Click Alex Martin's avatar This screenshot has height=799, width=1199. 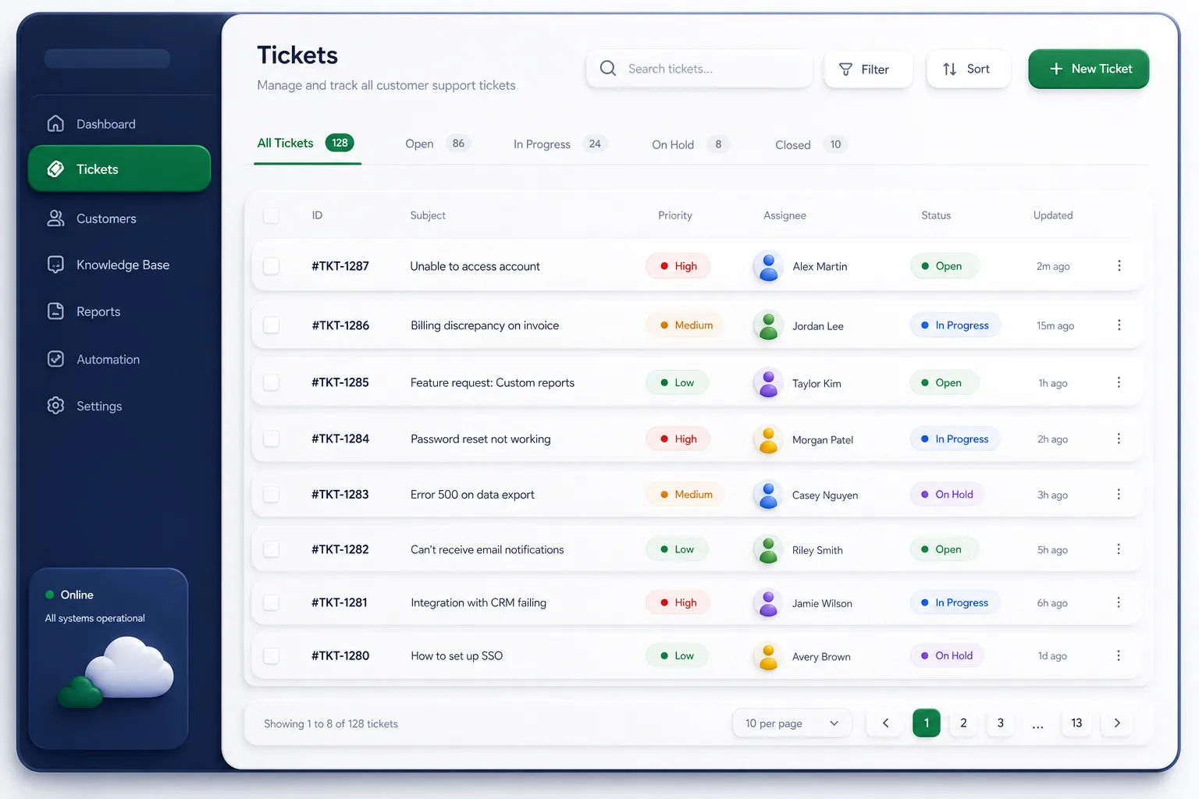point(768,266)
